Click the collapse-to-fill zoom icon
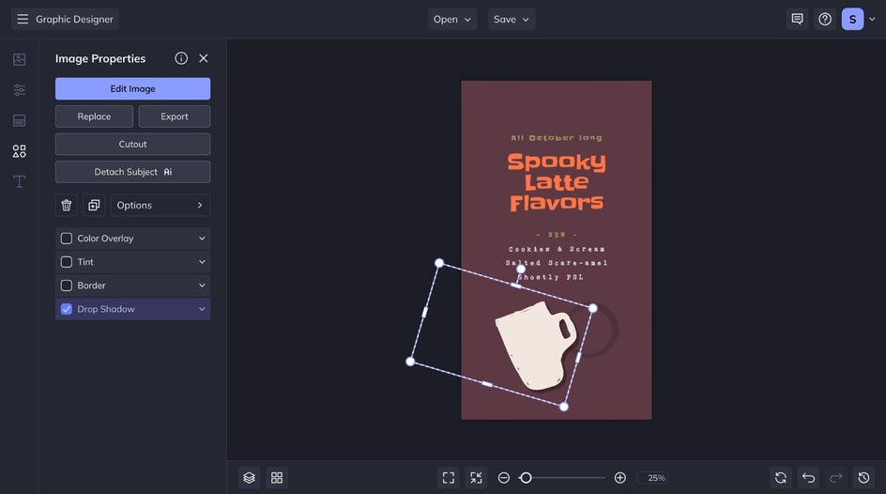The width and height of the screenshot is (886, 494). click(x=477, y=478)
